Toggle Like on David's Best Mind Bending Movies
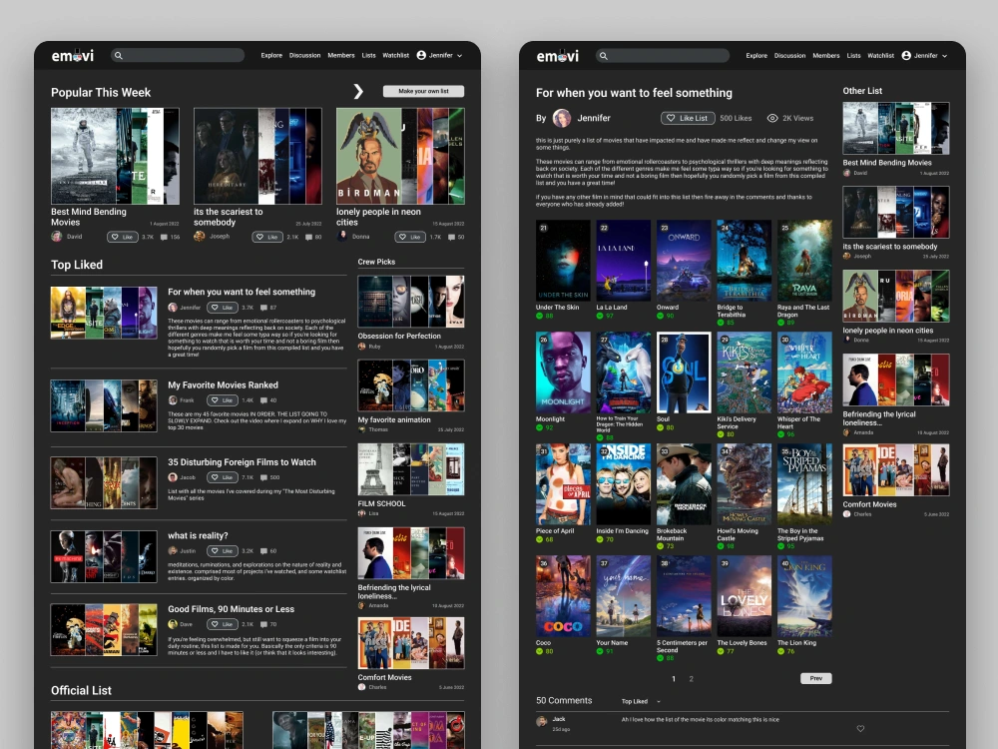The width and height of the screenshot is (998, 749). pyautogui.click(x=123, y=237)
